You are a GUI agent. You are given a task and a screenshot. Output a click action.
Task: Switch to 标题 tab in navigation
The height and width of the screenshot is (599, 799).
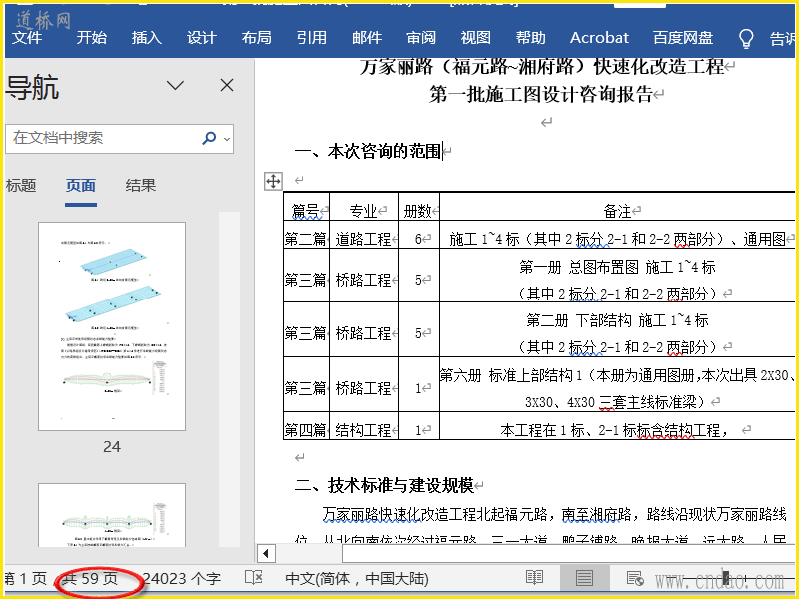coord(21,185)
